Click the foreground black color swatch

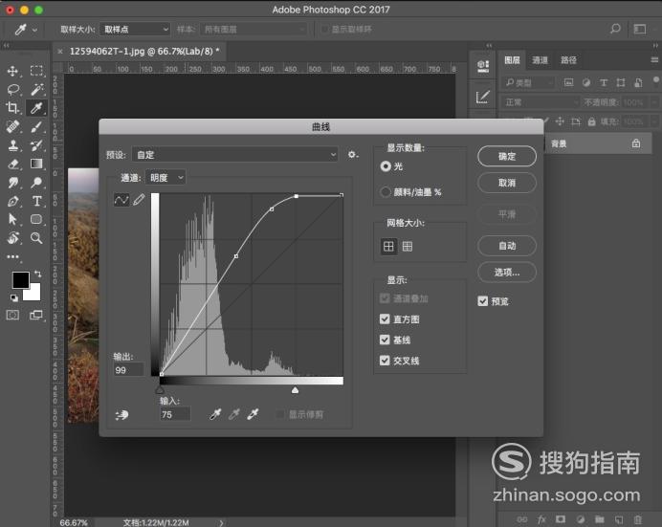20,279
